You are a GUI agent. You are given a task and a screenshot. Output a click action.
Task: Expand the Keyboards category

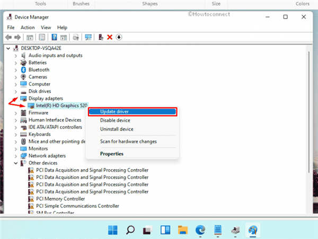pyautogui.click(x=16, y=134)
